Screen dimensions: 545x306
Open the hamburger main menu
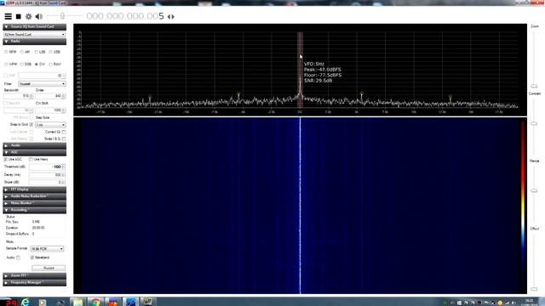(8, 16)
